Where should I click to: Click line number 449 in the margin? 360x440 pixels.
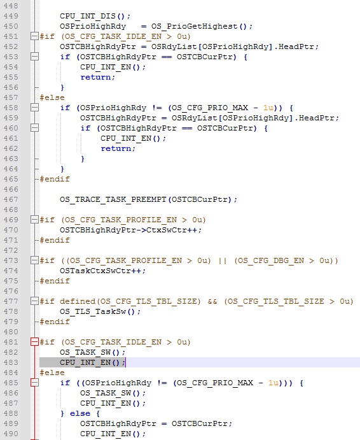click(x=11, y=16)
